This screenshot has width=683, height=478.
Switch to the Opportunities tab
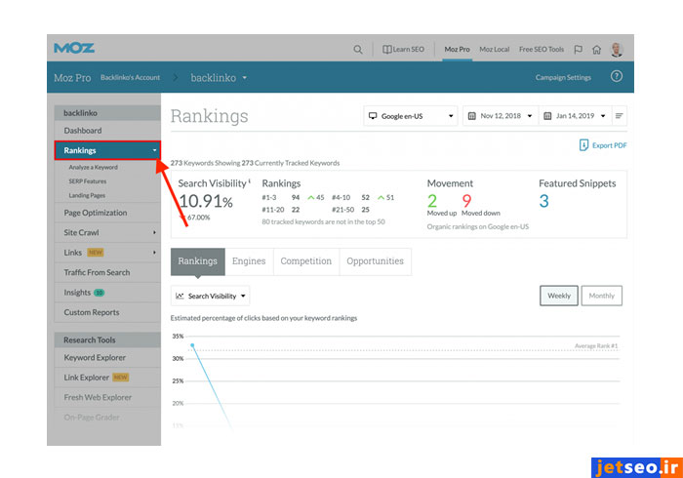click(375, 261)
